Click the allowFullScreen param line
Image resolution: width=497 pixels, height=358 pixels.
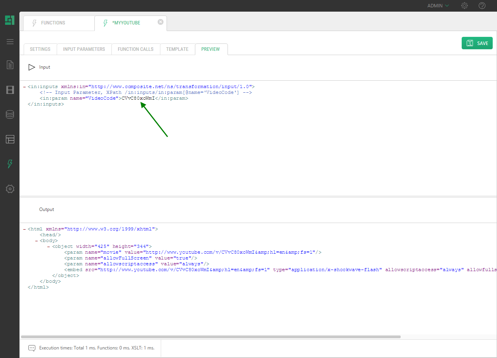130,258
